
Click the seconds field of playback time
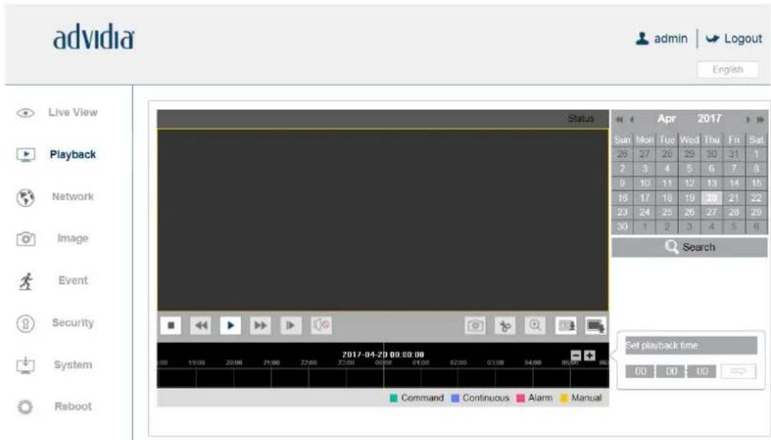[x=701, y=371]
